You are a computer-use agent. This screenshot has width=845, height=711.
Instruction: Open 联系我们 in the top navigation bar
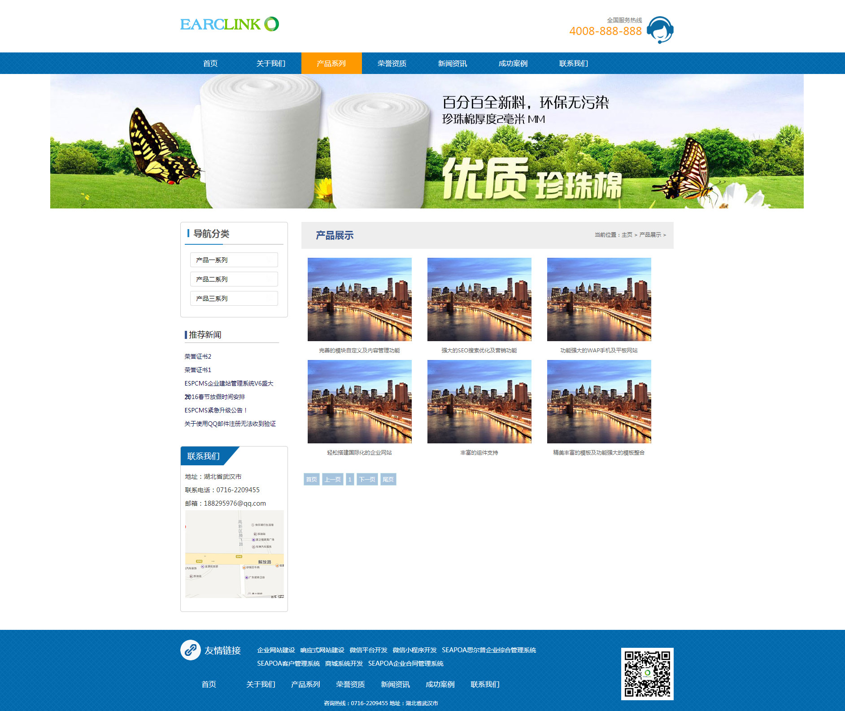click(x=573, y=63)
